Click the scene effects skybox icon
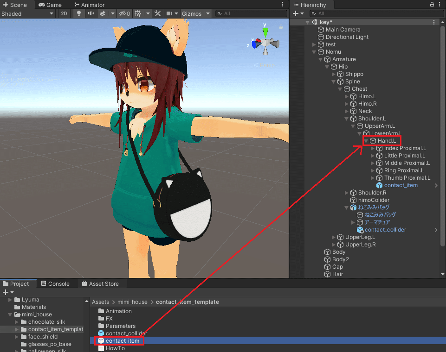Viewport: 446px width, 352px height. coord(103,13)
